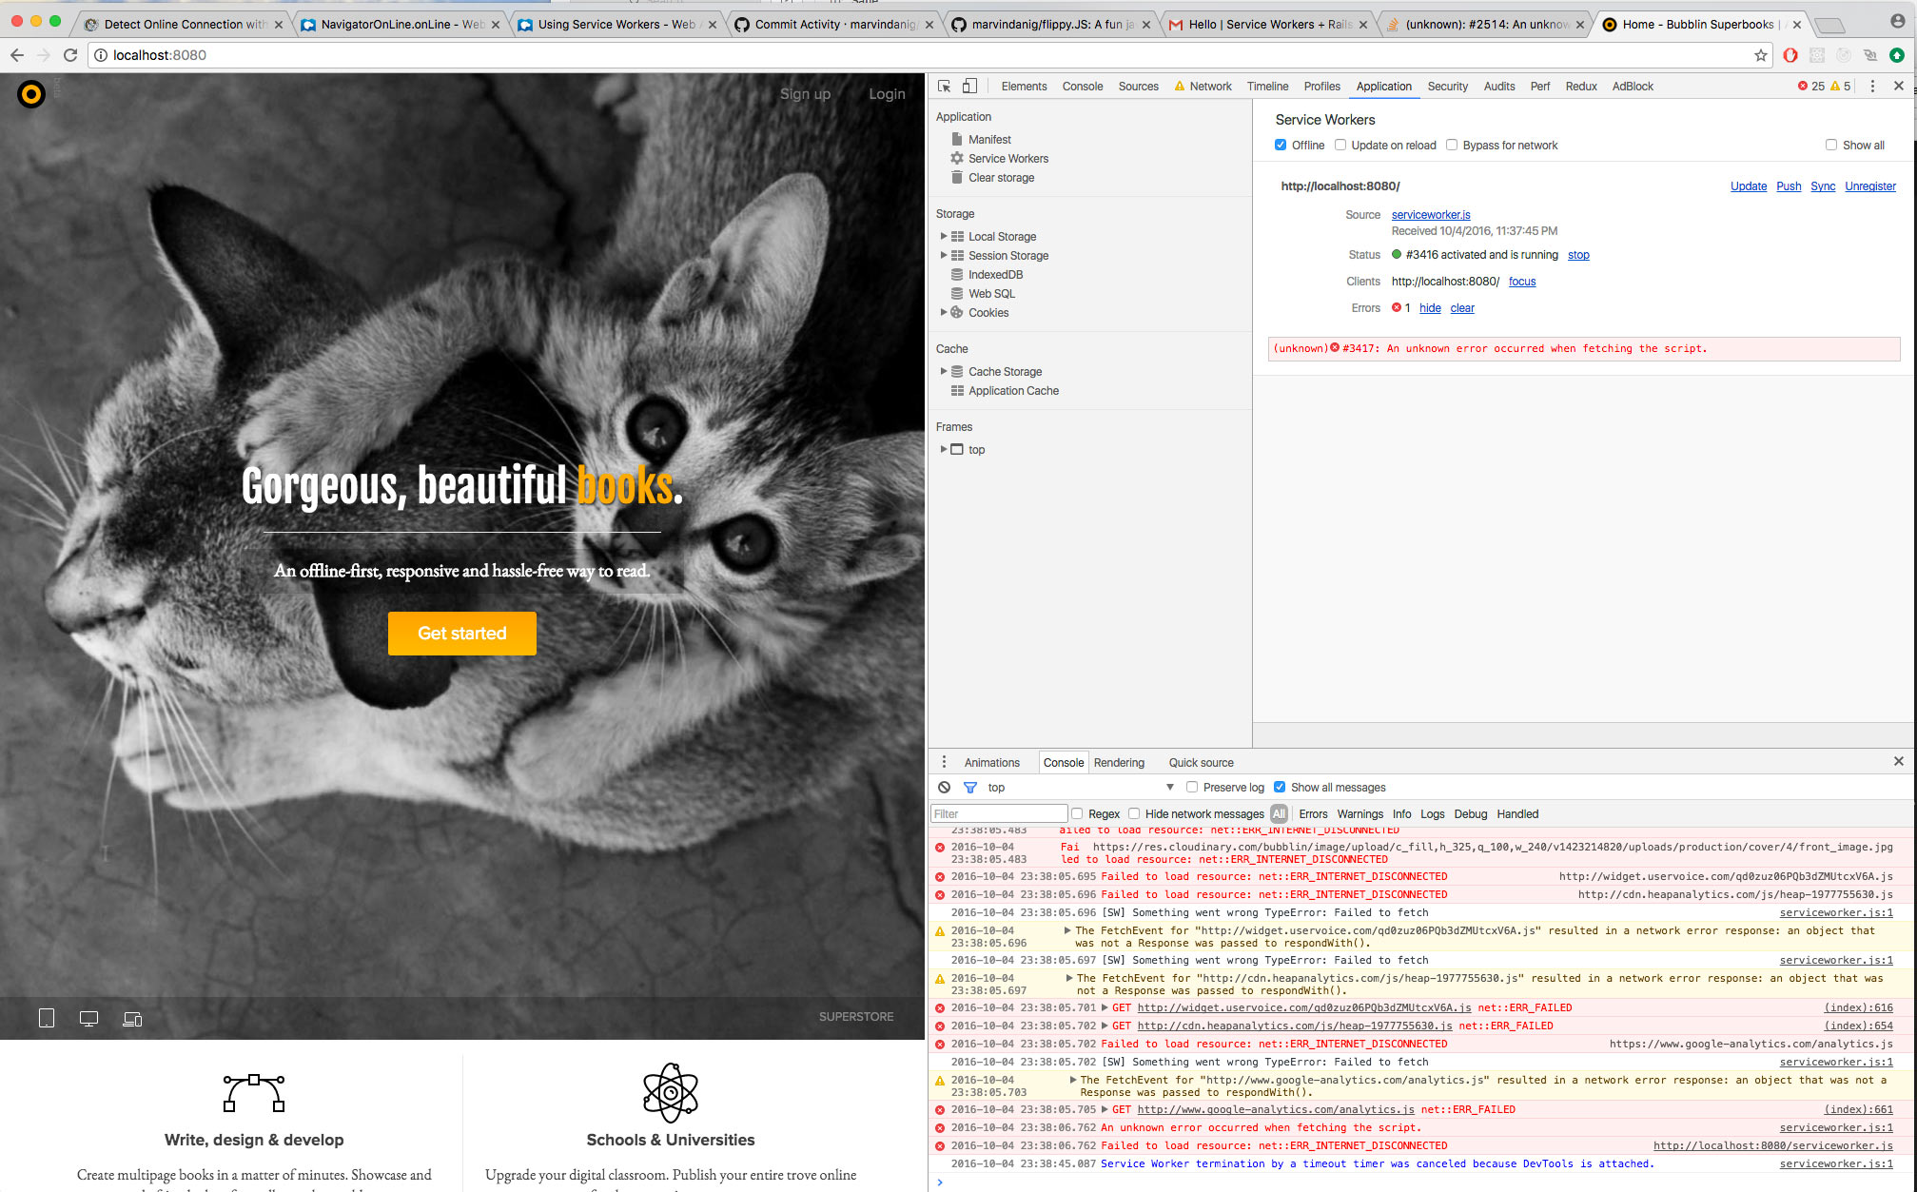Click the console filter funnel icon

point(970,788)
